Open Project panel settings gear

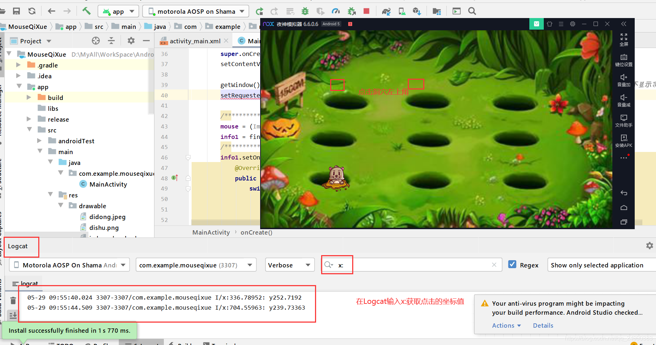pos(131,41)
